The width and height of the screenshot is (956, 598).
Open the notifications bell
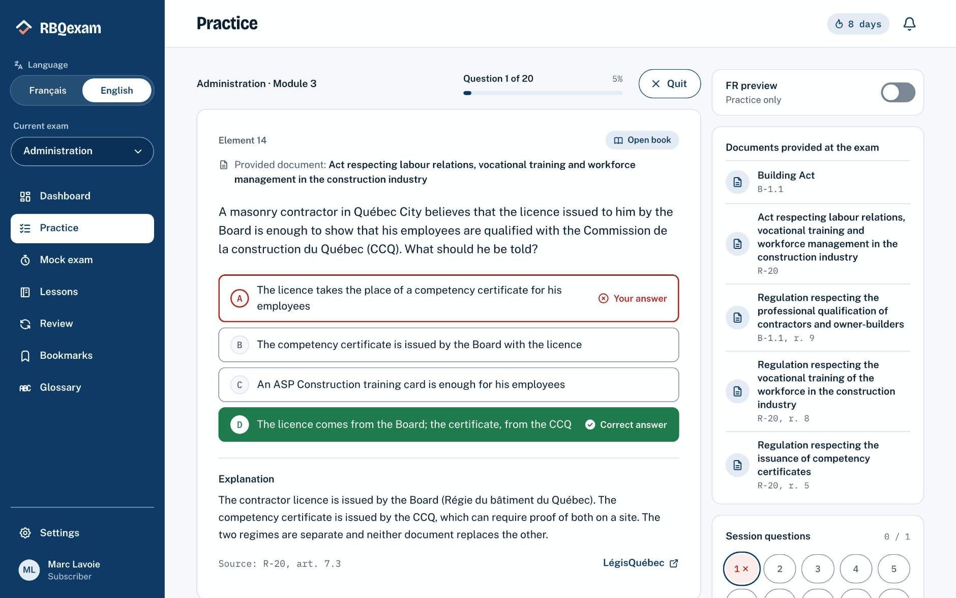coord(909,24)
